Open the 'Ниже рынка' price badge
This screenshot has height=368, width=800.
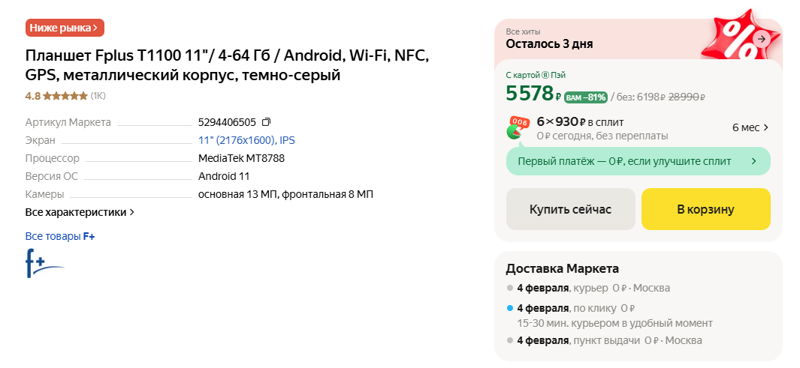click(x=65, y=28)
